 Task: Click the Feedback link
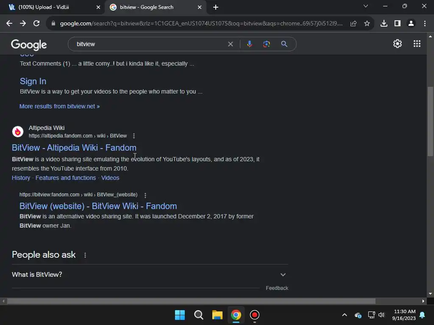point(277,288)
